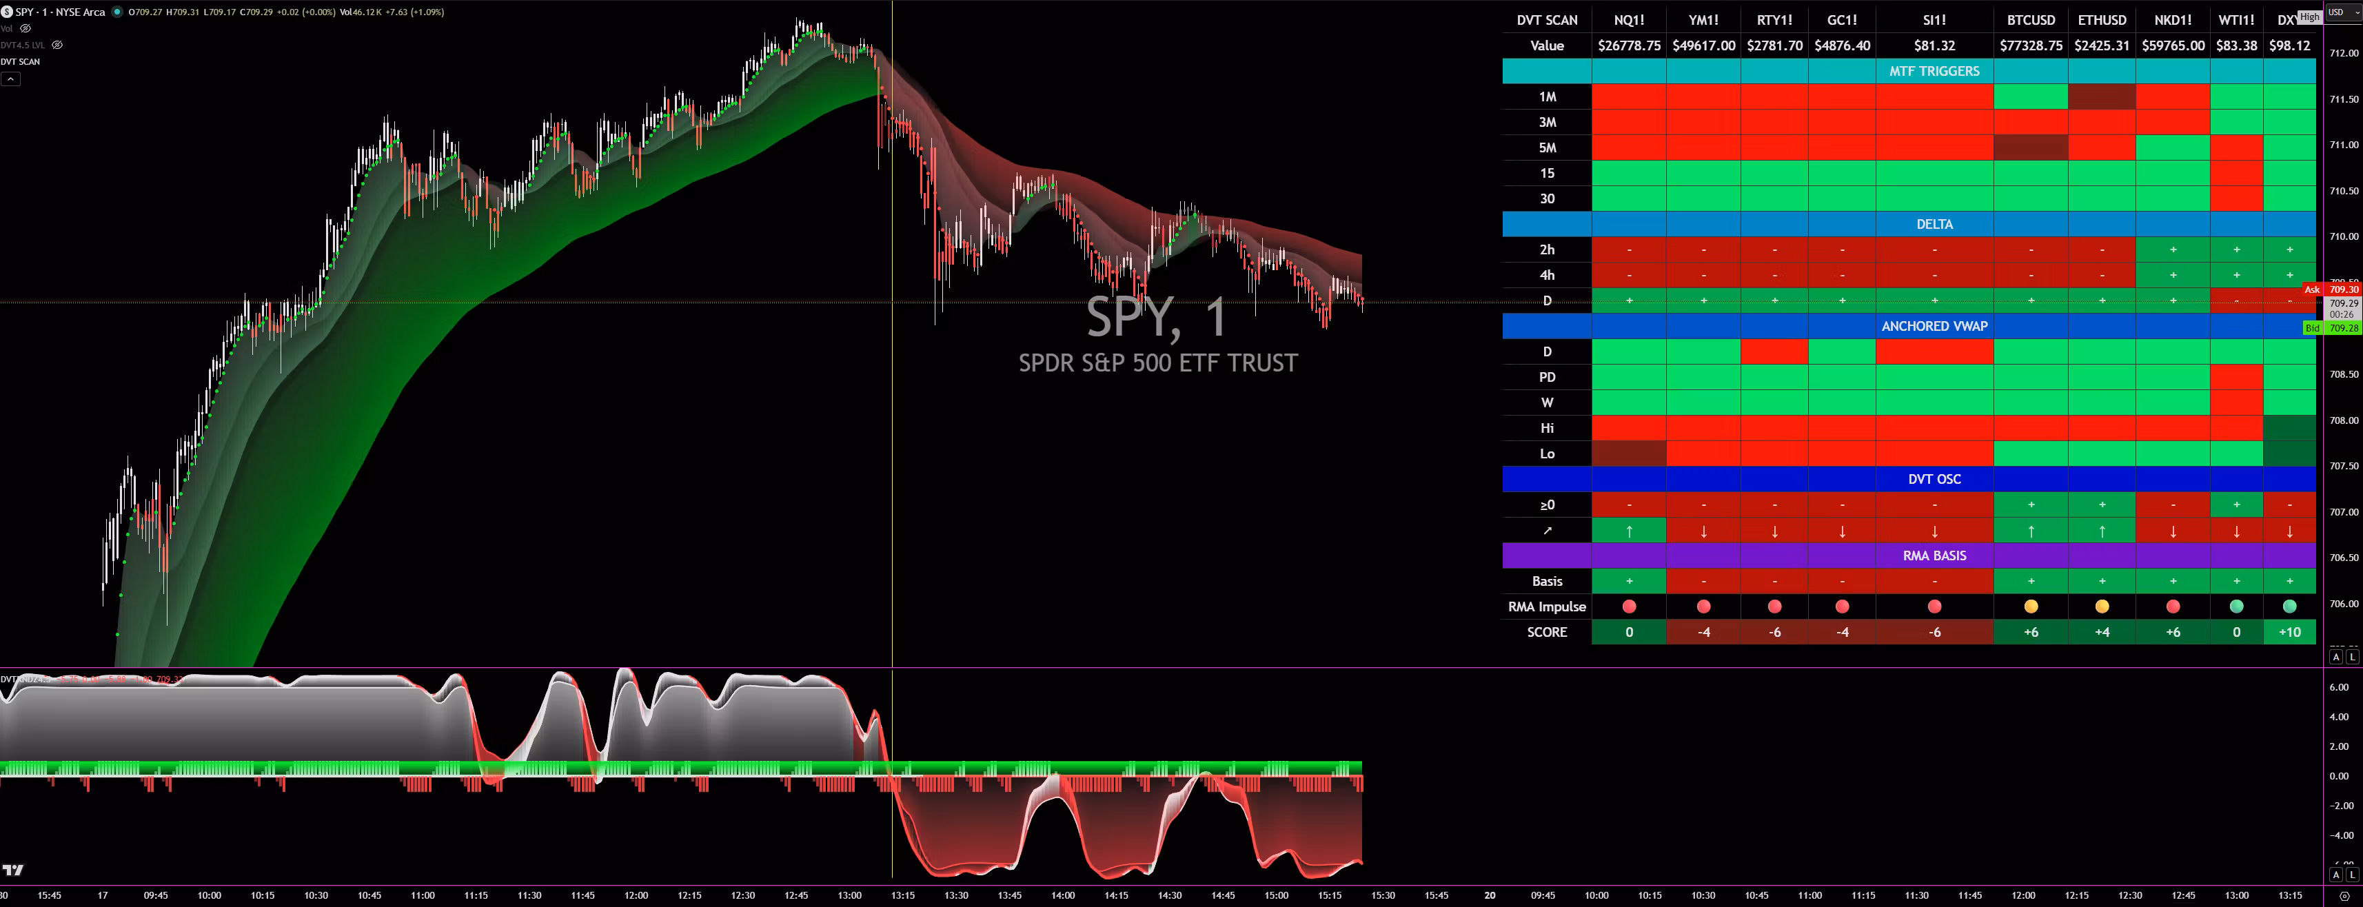Image resolution: width=2363 pixels, height=907 pixels.
Task: Click the $4876.40 value cell
Action: (1842, 46)
